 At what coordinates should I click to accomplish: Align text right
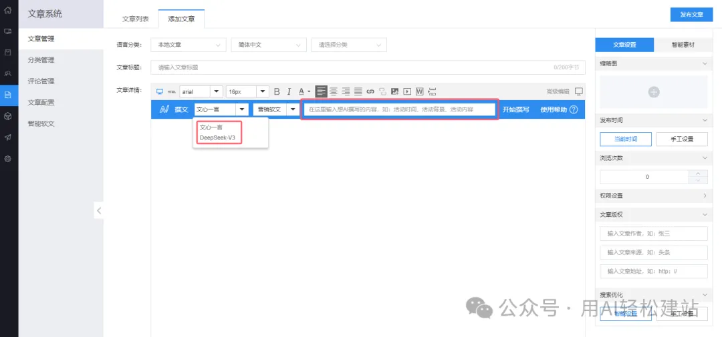346,91
